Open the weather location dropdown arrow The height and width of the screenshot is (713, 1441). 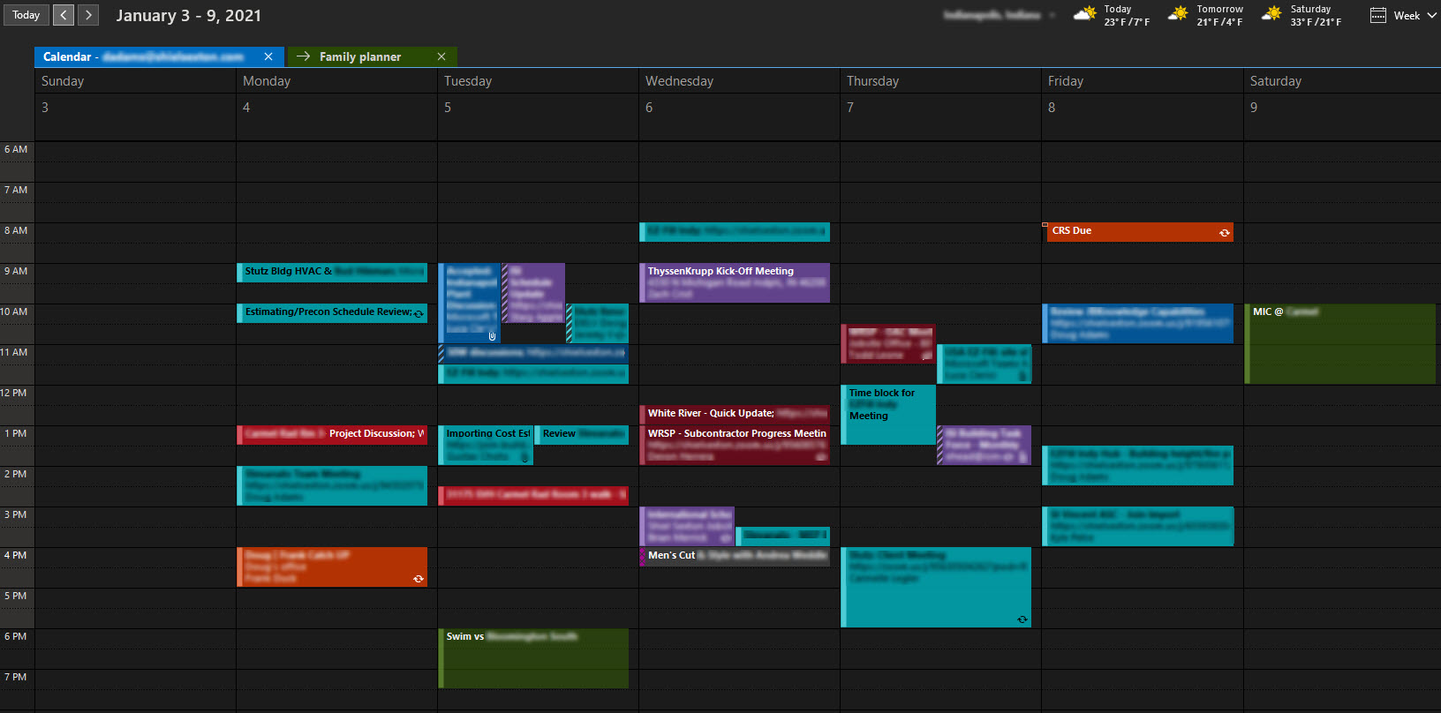tap(1052, 15)
